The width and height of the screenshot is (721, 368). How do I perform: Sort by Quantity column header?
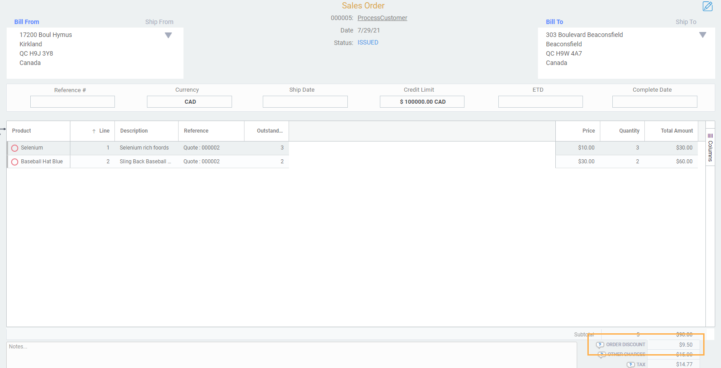[x=623, y=131]
